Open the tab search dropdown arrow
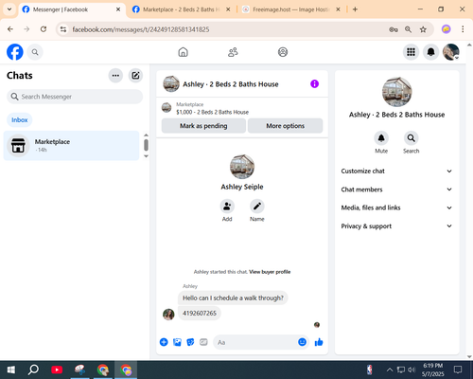The height and width of the screenshot is (379, 473). click(9, 9)
